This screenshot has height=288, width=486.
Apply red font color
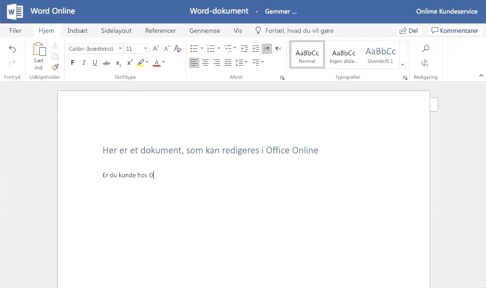[x=157, y=63]
